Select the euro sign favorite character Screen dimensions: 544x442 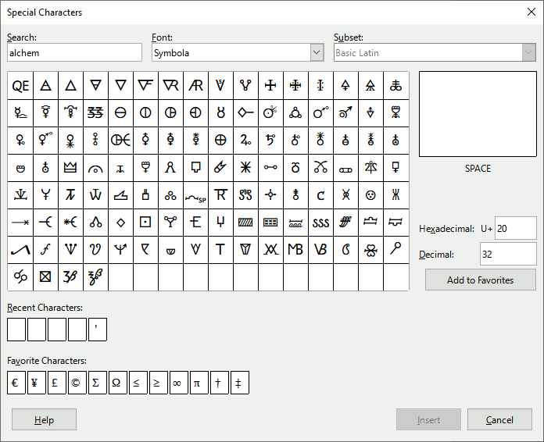click(16, 383)
